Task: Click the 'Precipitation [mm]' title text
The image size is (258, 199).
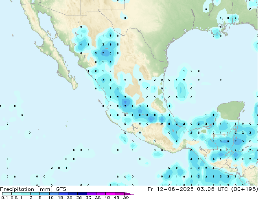Action: point(26,189)
